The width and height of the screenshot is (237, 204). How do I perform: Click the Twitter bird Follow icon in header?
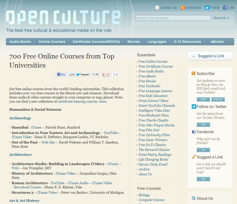207,7
